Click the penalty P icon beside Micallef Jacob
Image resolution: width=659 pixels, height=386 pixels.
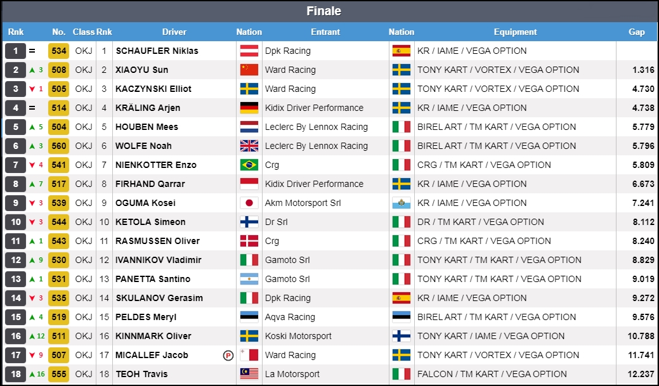point(228,356)
